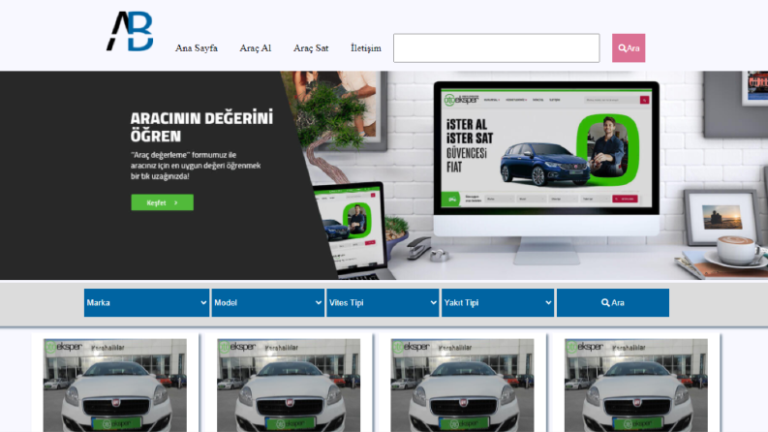Open the Ana Sayfa menu item
This screenshot has height=432, width=768.
(197, 48)
